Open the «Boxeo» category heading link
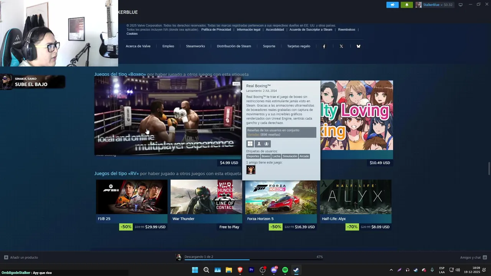This screenshot has height=276, width=491. click(x=120, y=74)
